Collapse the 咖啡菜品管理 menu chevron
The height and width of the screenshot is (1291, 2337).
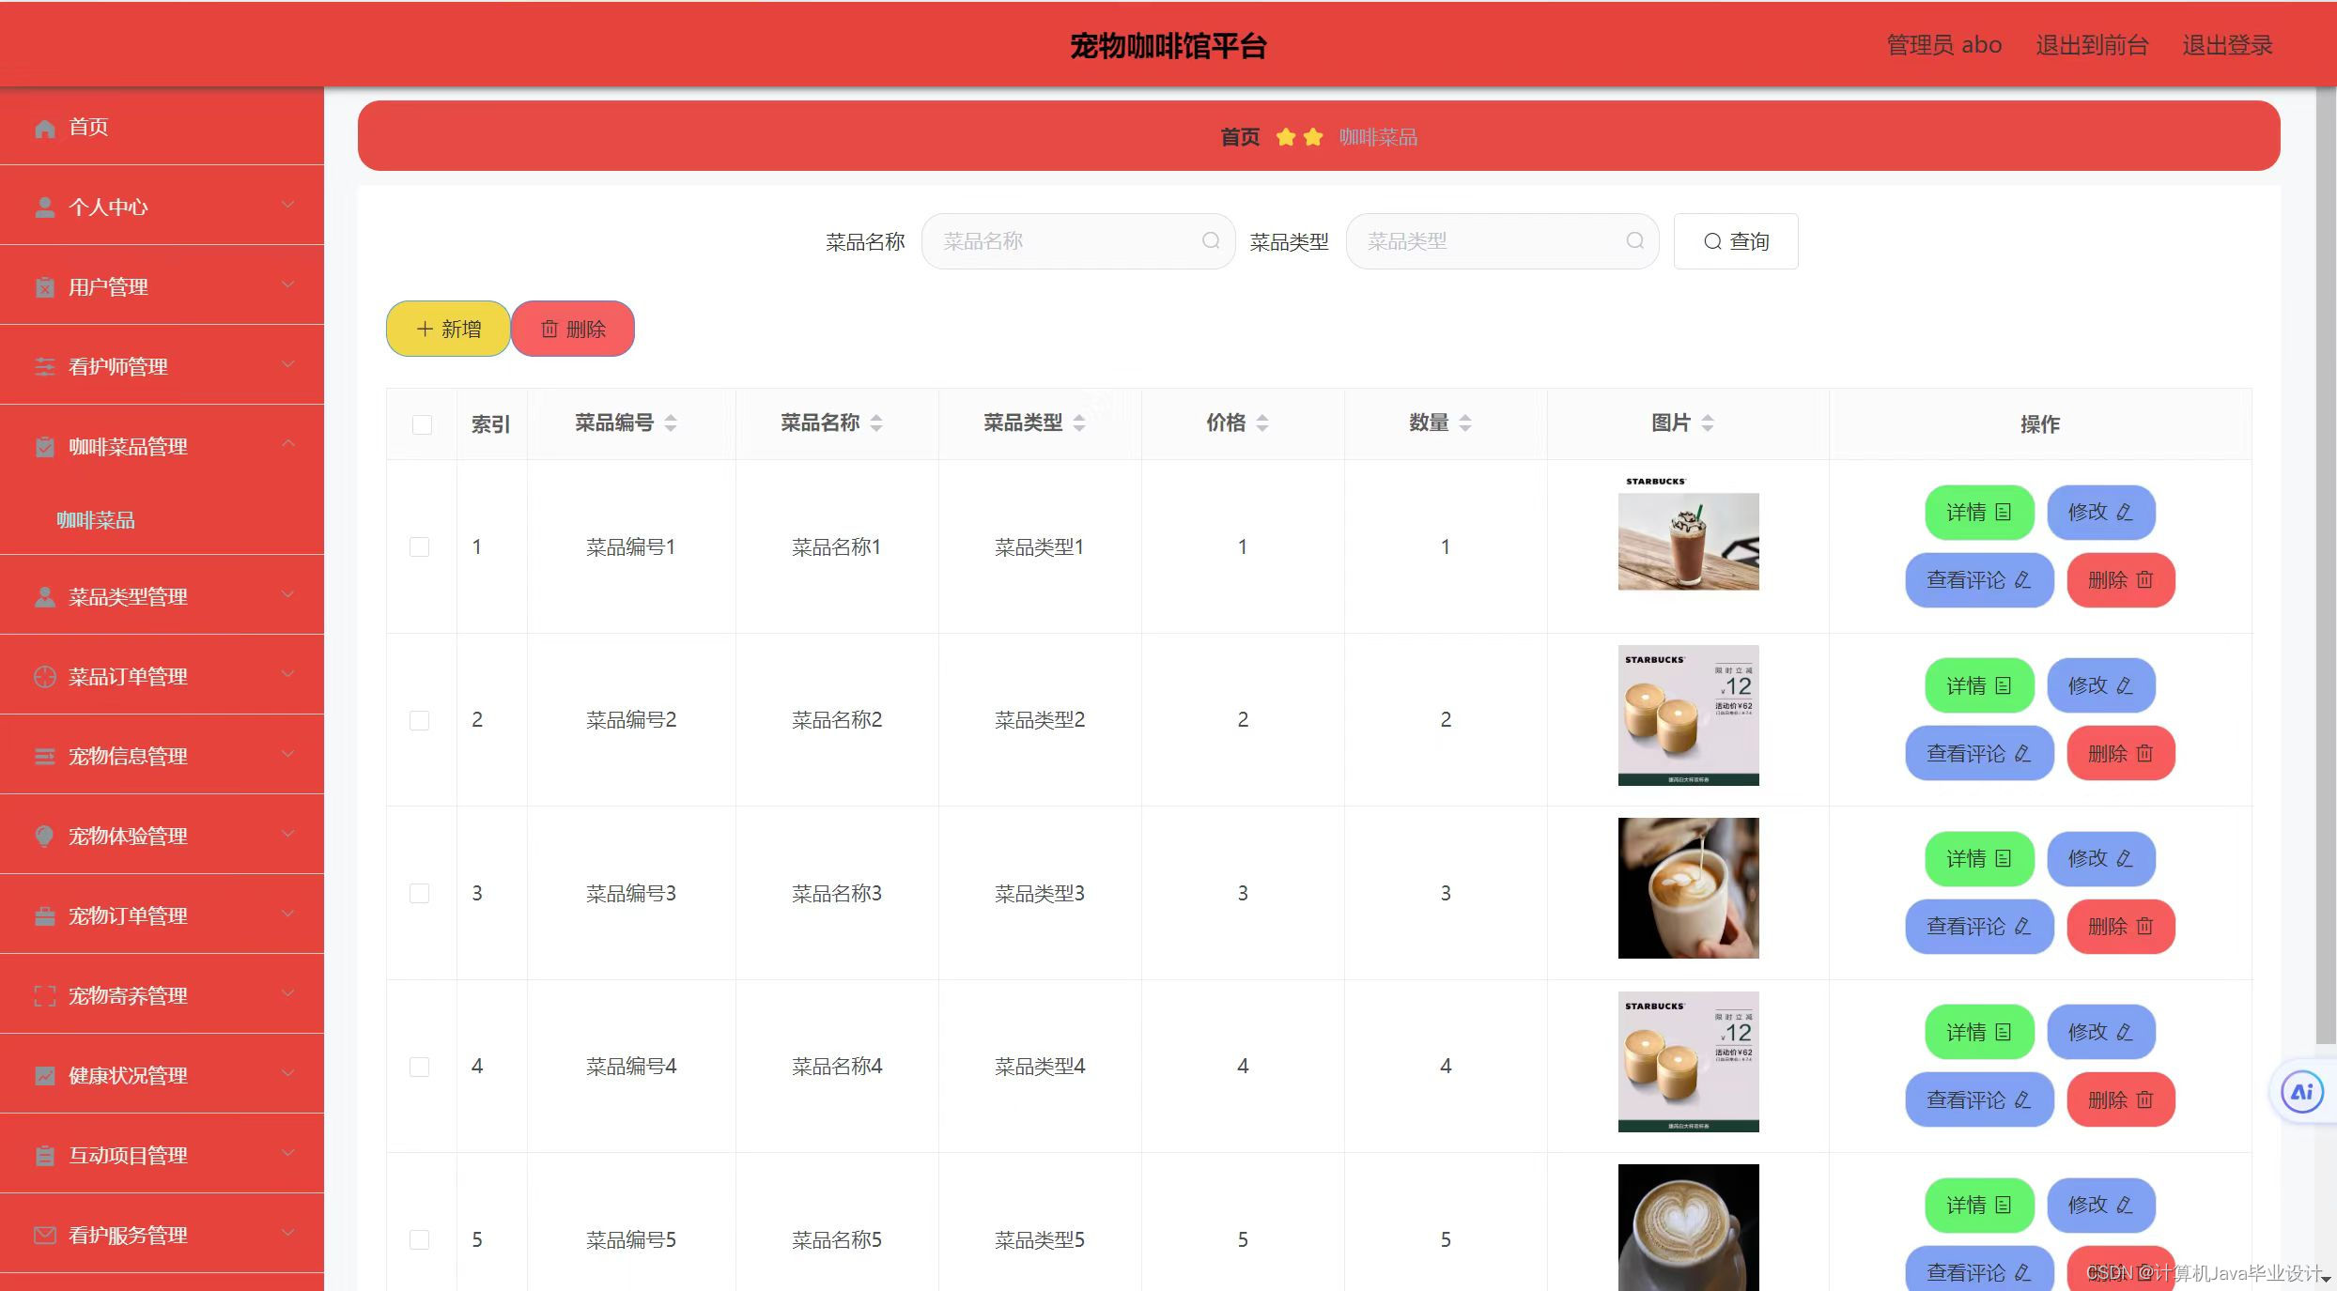pyautogui.click(x=288, y=444)
